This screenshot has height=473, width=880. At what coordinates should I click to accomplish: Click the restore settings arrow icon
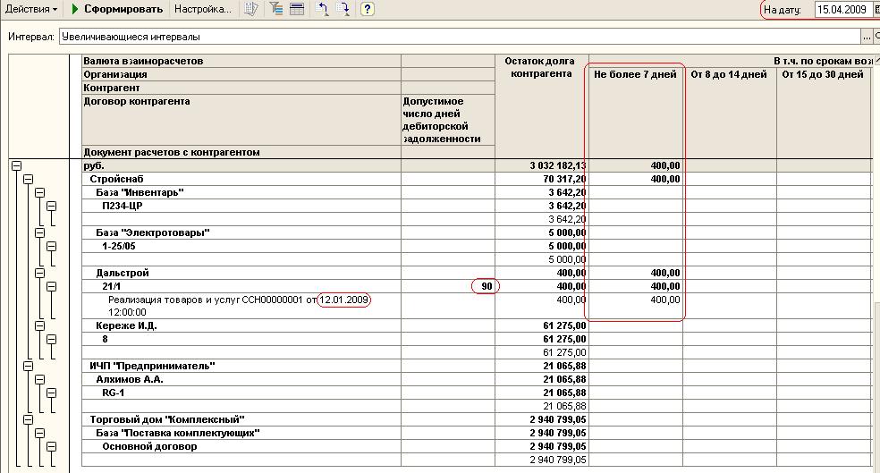click(x=322, y=9)
